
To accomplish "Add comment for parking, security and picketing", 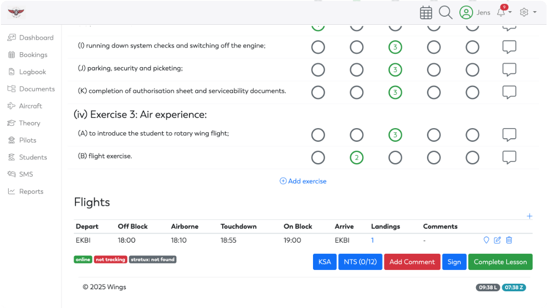I will (509, 69).
